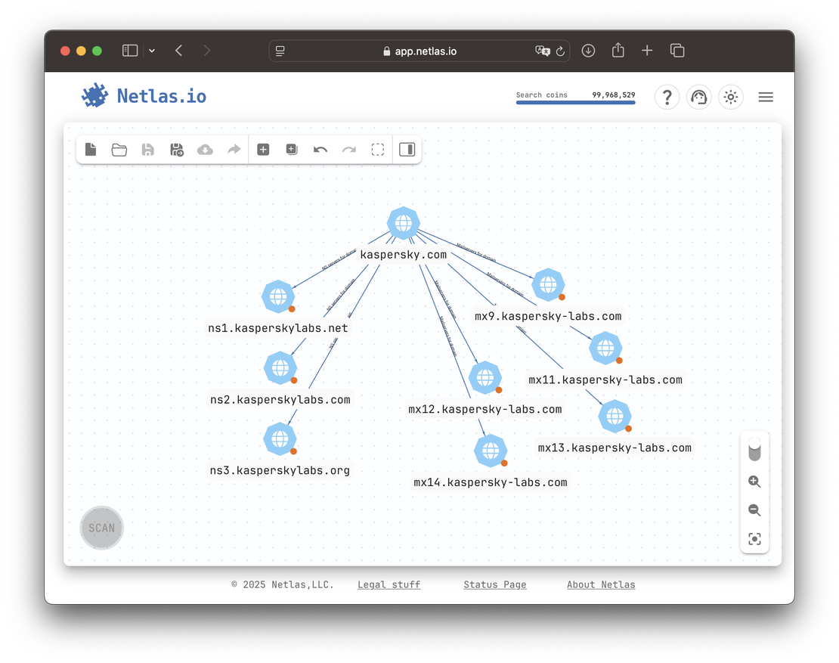Add a new node to the graph
This screenshot has height=663, width=839.
263,149
